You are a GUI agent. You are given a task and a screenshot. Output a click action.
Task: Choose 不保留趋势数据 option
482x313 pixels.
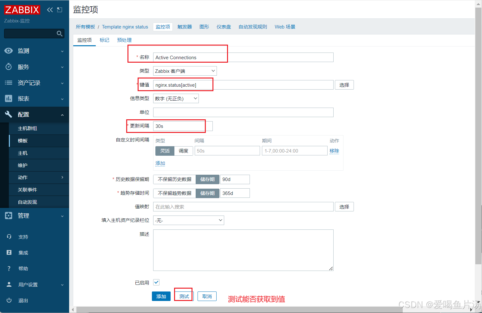(x=174, y=193)
